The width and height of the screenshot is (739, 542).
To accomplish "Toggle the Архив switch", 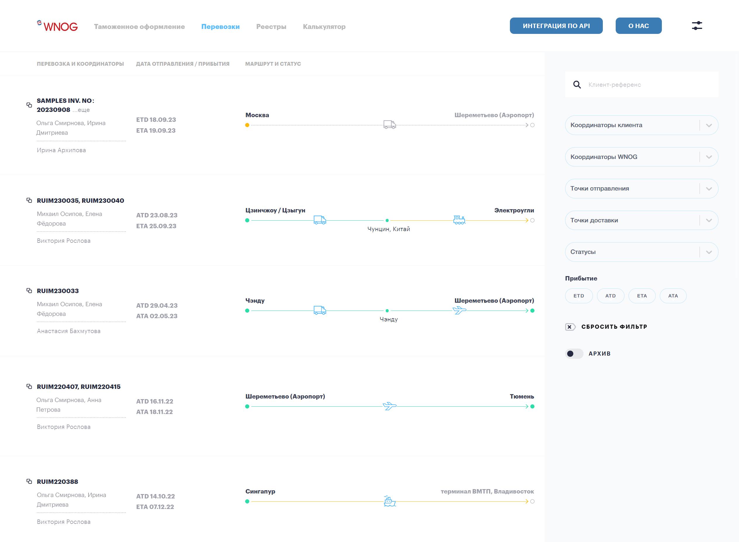I will click(574, 354).
